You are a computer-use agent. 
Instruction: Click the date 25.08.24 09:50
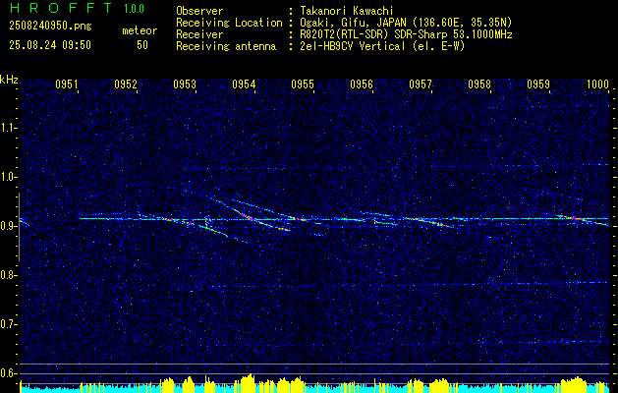click(x=50, y=45)
